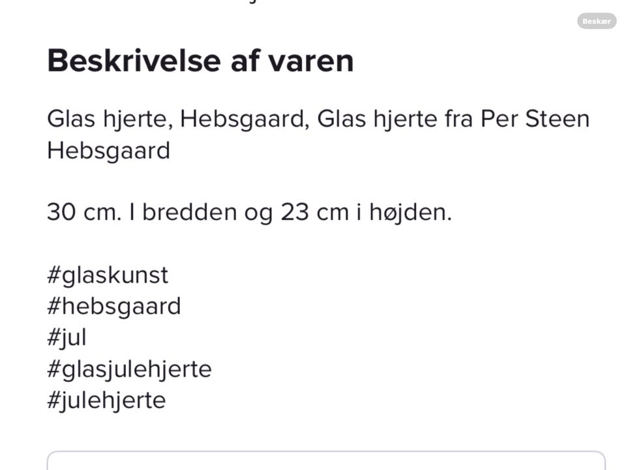
Task: Click the word Beskrivelse in the heading
Action: click(134, 61)
